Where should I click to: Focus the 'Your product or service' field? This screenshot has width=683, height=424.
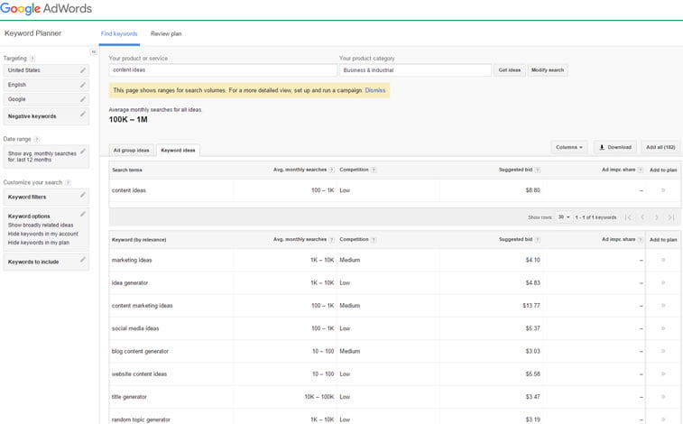(223, 70)
